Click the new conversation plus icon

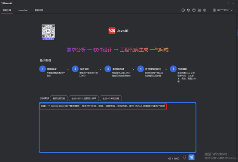click(183, 10)
